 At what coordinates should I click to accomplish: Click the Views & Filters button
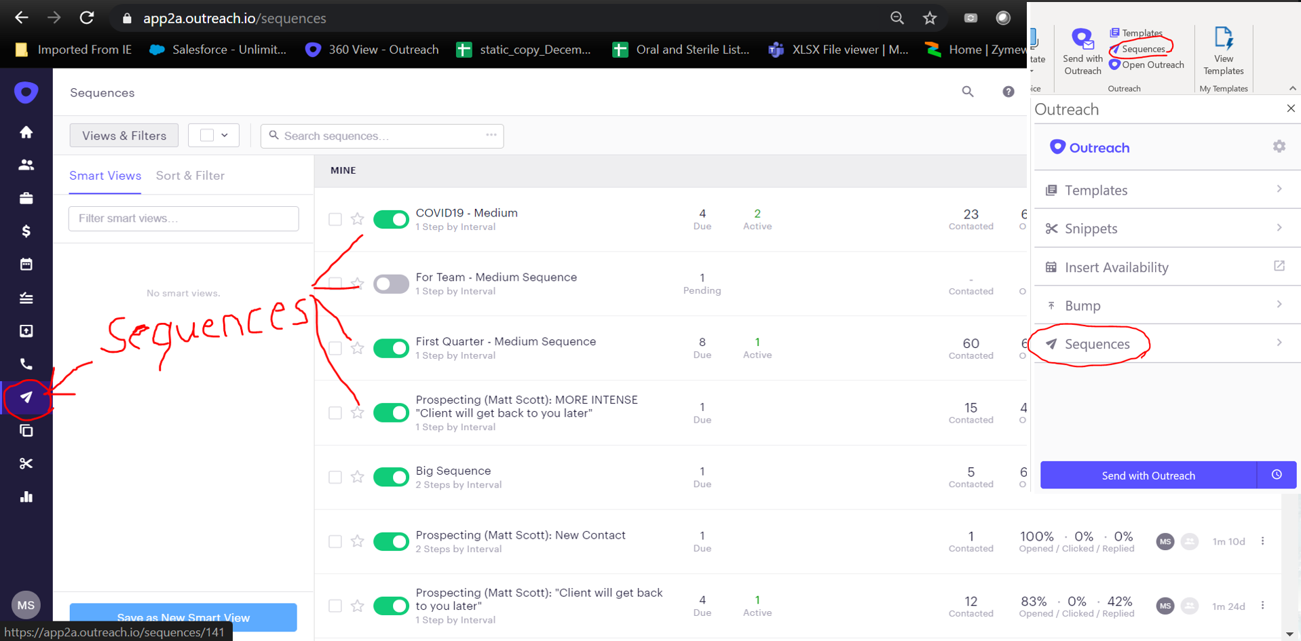pos(124,135)
